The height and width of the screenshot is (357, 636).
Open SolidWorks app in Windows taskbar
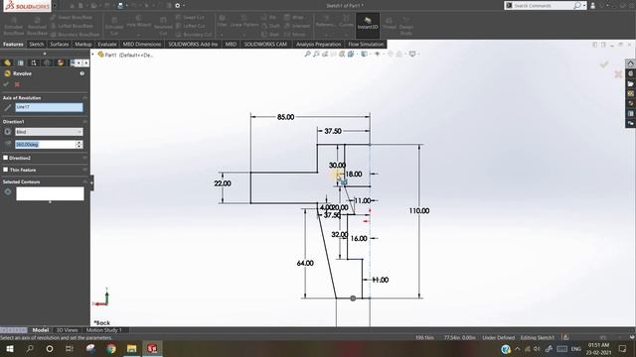coord(152,348)
